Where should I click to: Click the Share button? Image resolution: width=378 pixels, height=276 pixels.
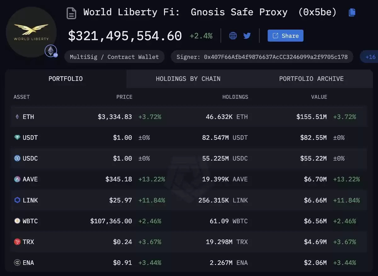285,36
